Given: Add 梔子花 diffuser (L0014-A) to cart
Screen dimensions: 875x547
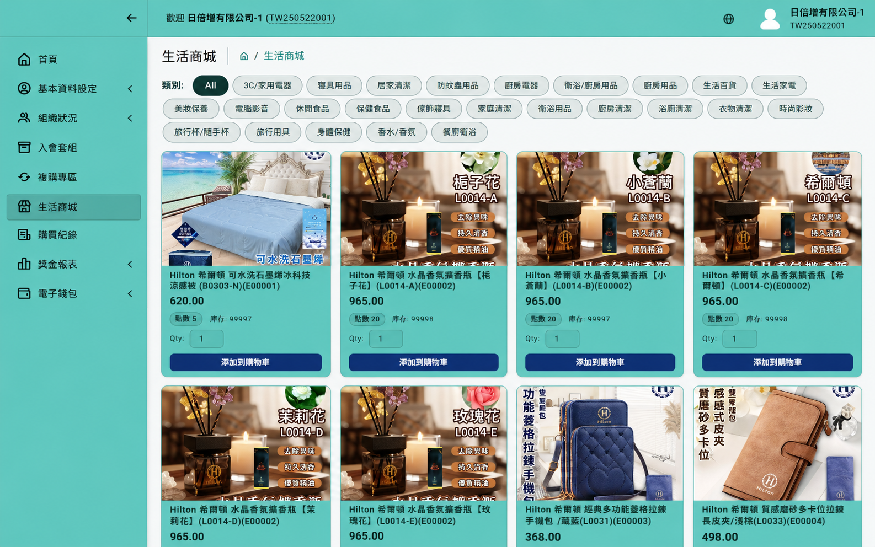Looking at the screenshot, I should pyautogui.click(x=424, y=362).
